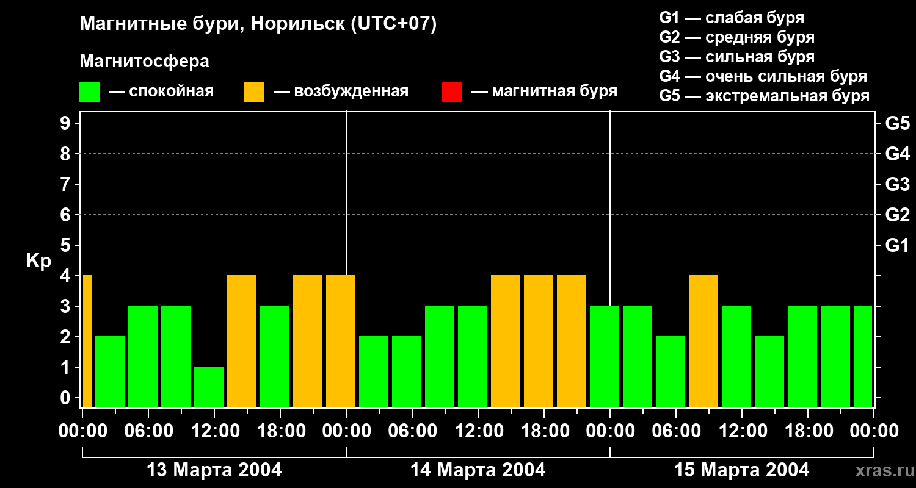Click the 18:00 time label above 15 Марта
Image resolution: width=916 pixels, height=488 pixels.
point(808,431)
